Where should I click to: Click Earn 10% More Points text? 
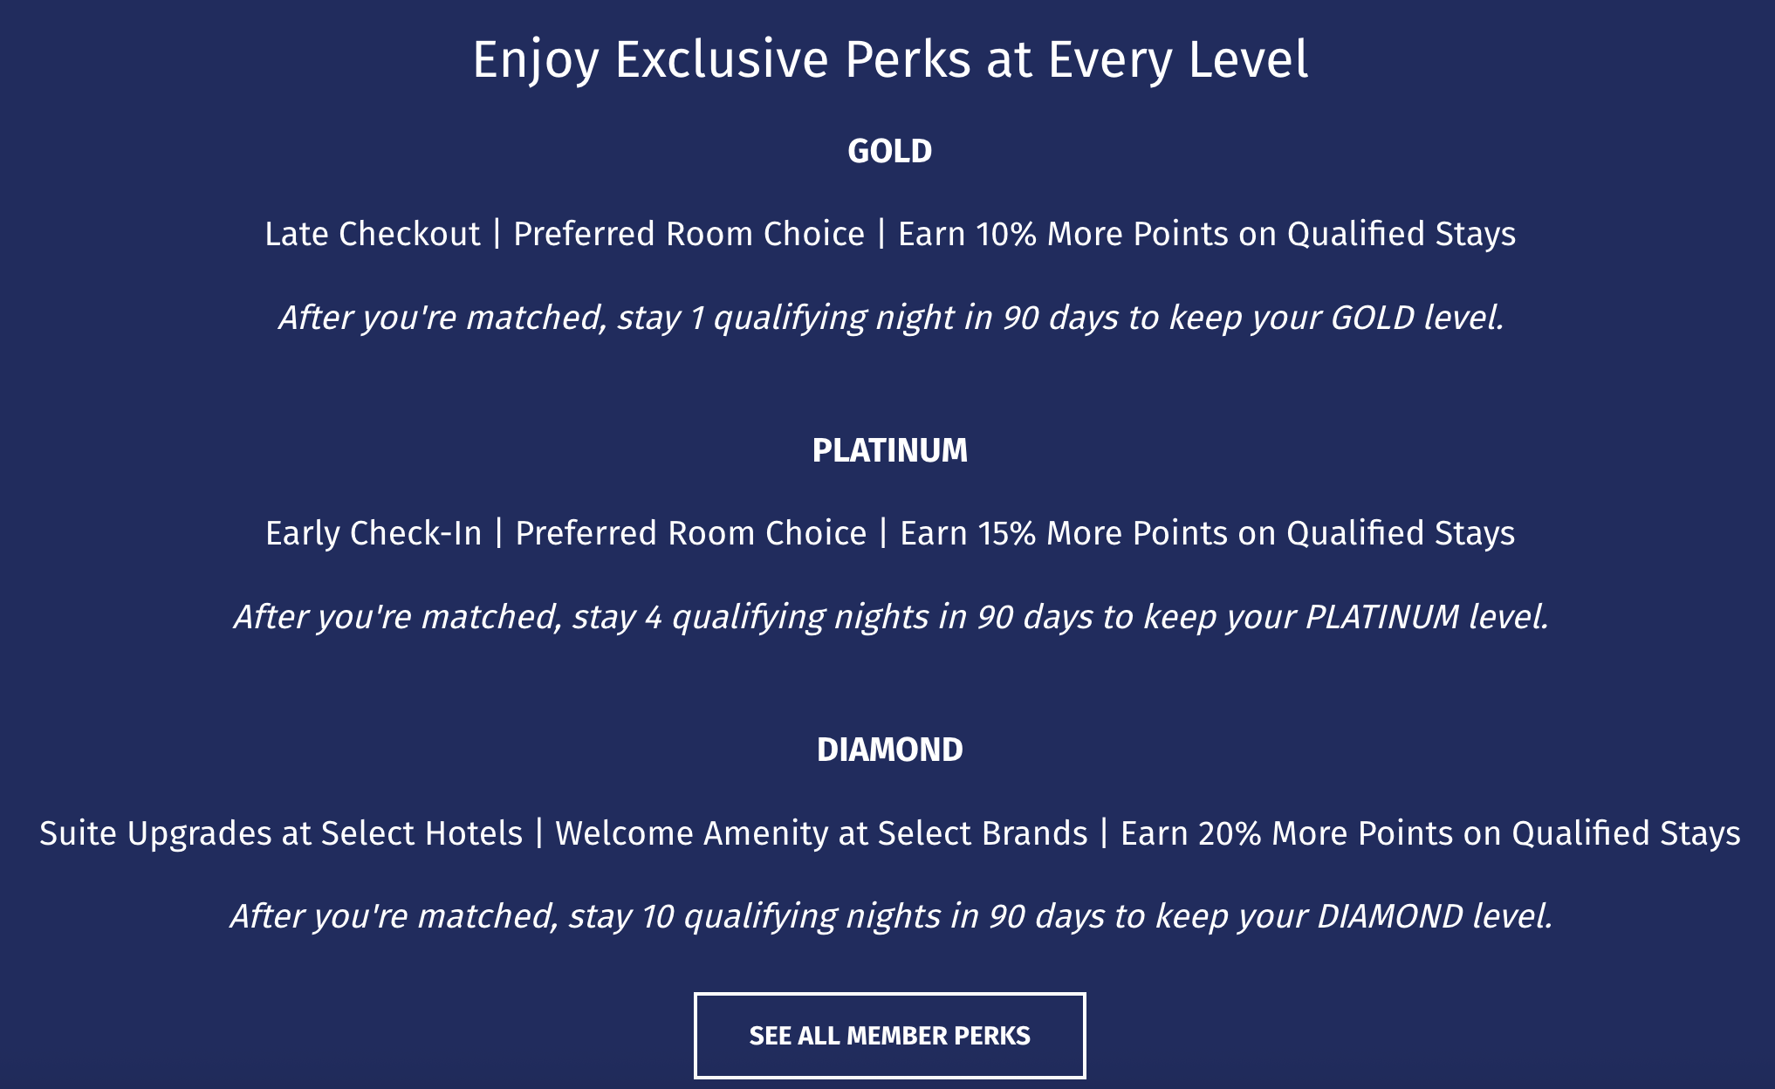click(1206, 234)
